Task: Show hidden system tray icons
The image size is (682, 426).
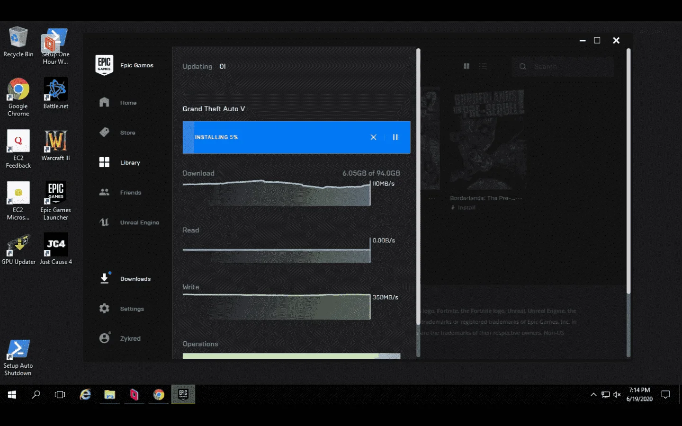Action: [x=593, y=394]
